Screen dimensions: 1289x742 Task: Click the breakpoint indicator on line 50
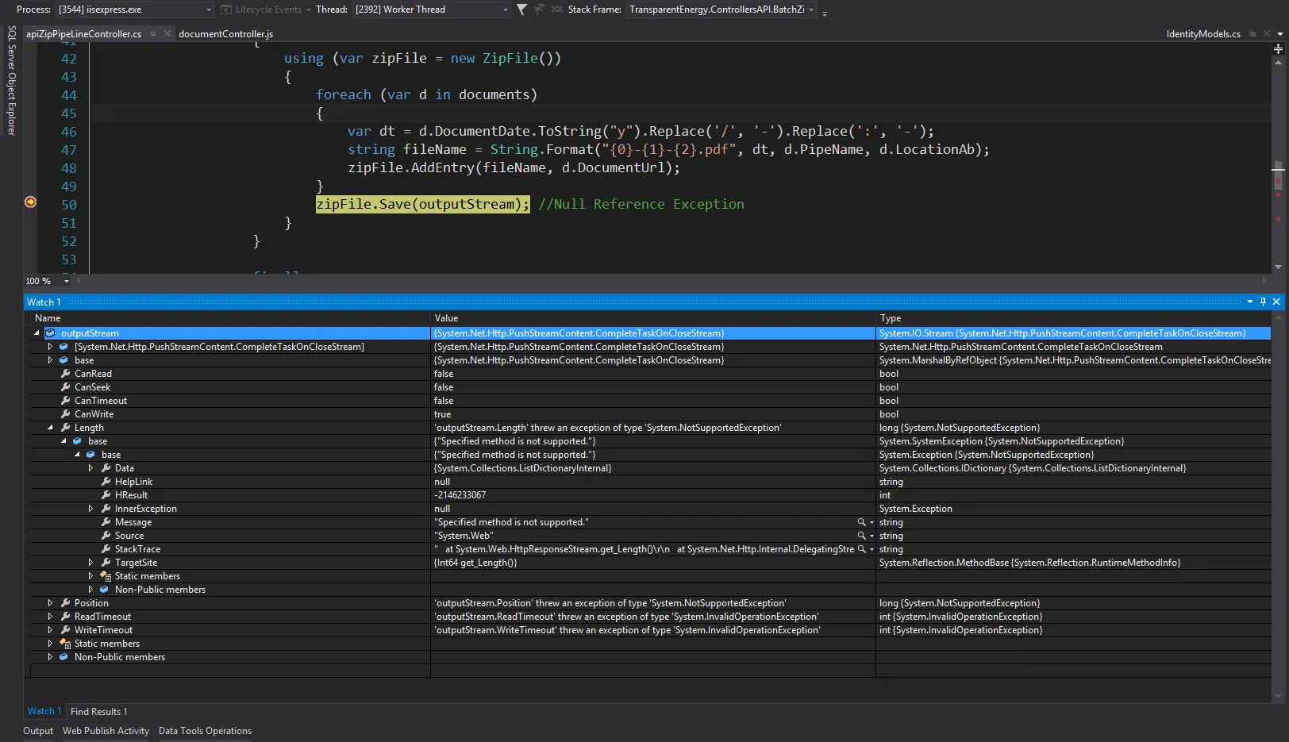[30, 202]
